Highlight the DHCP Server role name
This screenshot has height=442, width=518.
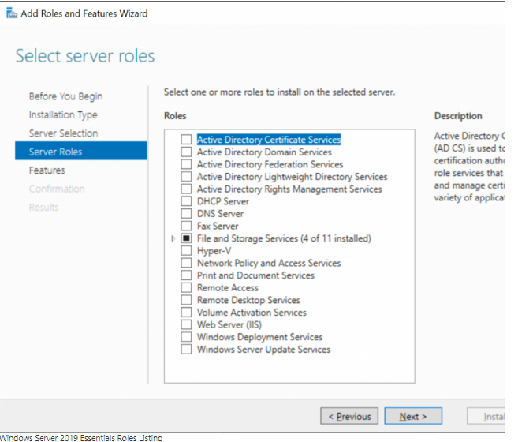[223, 201]
